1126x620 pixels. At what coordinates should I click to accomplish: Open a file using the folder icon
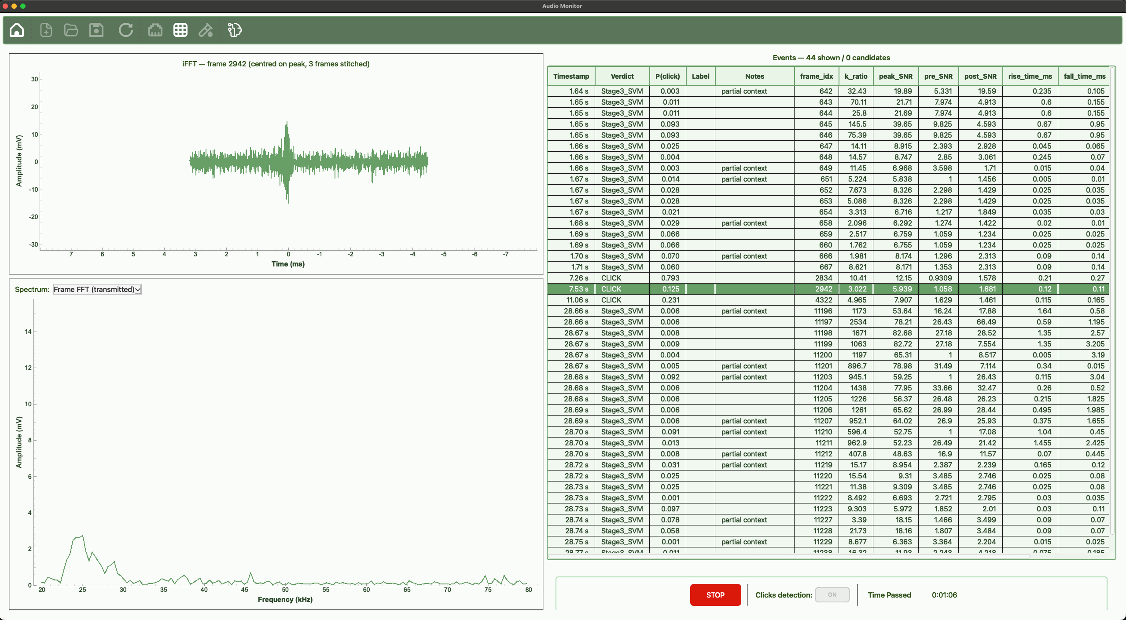click(x=71, y=30)
